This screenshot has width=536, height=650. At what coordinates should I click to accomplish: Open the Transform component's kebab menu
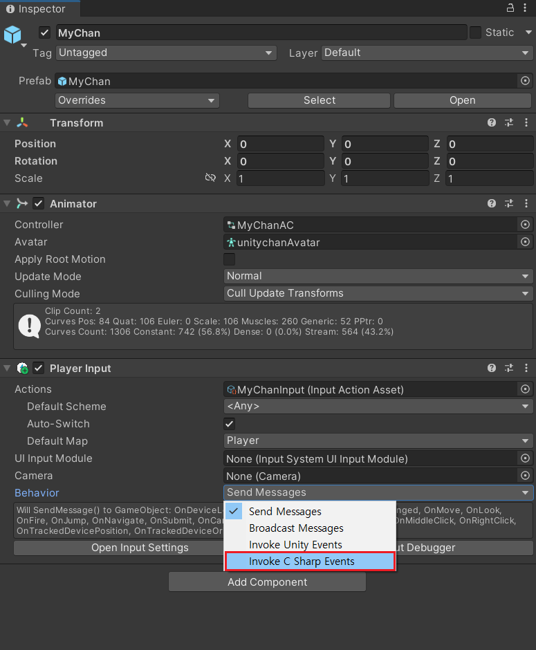click(526, 122)
